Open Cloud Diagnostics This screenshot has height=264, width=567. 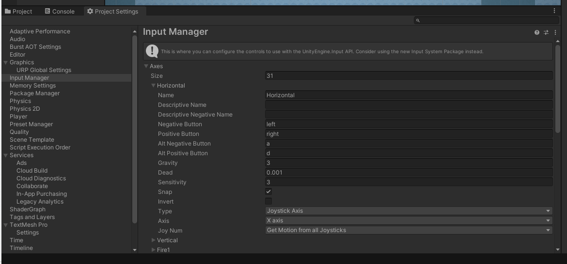pyautogui.click(x=41, y=178)
